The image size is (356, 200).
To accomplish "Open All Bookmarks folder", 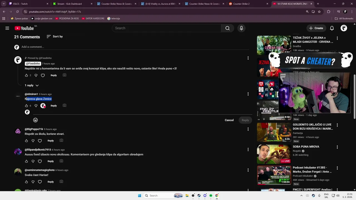I will tap(344, 19).
